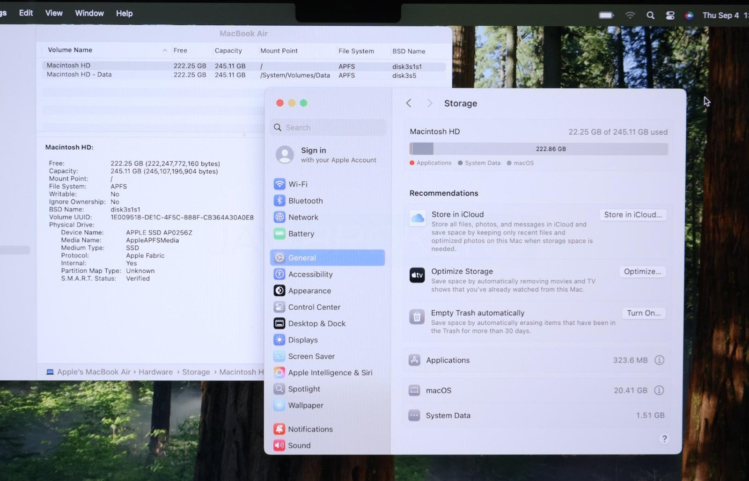Open the Edit menu
The height and width of the screenshot is (481, 749).
(26, 13)
